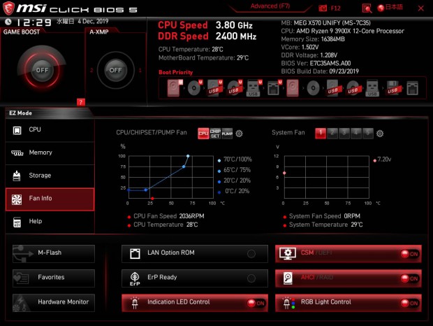Toggle Indication LED Control
The image size is (433, 326).
(x=195, y=303)
